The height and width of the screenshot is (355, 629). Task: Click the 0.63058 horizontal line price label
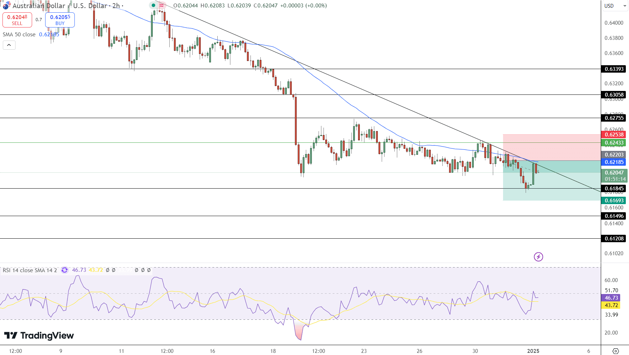point(614,95)
